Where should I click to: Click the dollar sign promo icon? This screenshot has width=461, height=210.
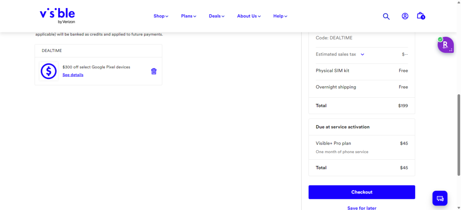[49, 71]
